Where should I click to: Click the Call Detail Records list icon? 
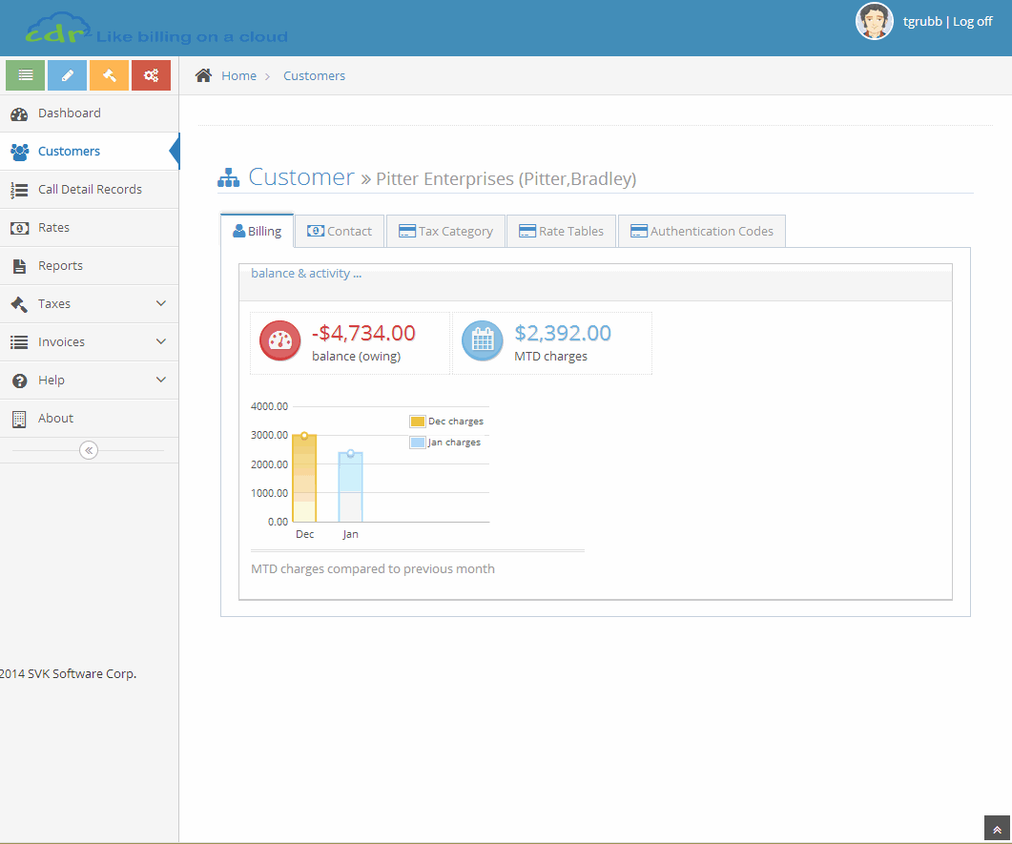point(19,190)
